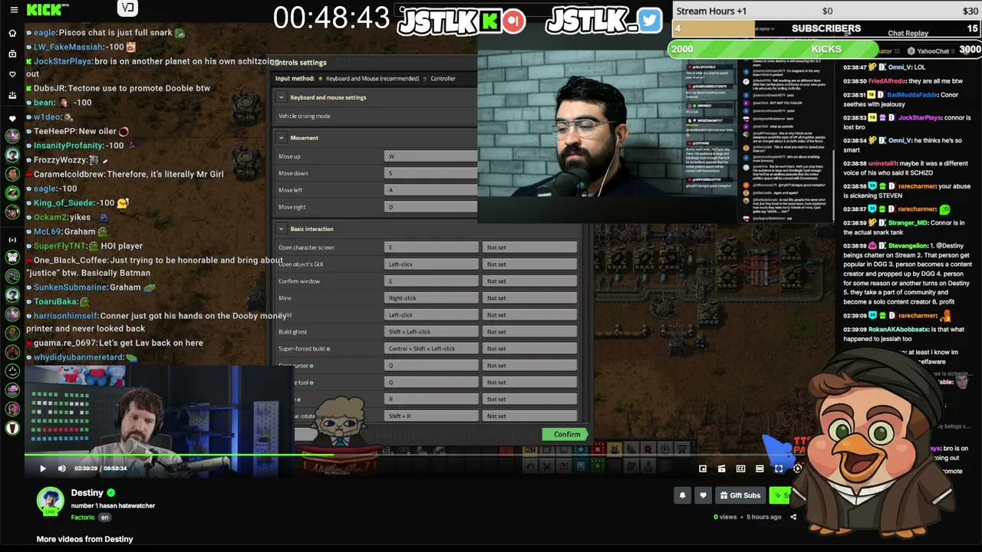Image resolution: width=982 pixels, height=552 pixels.
Task: Click Vehicle driving mode setting row
Action: [x=376, y=116]
